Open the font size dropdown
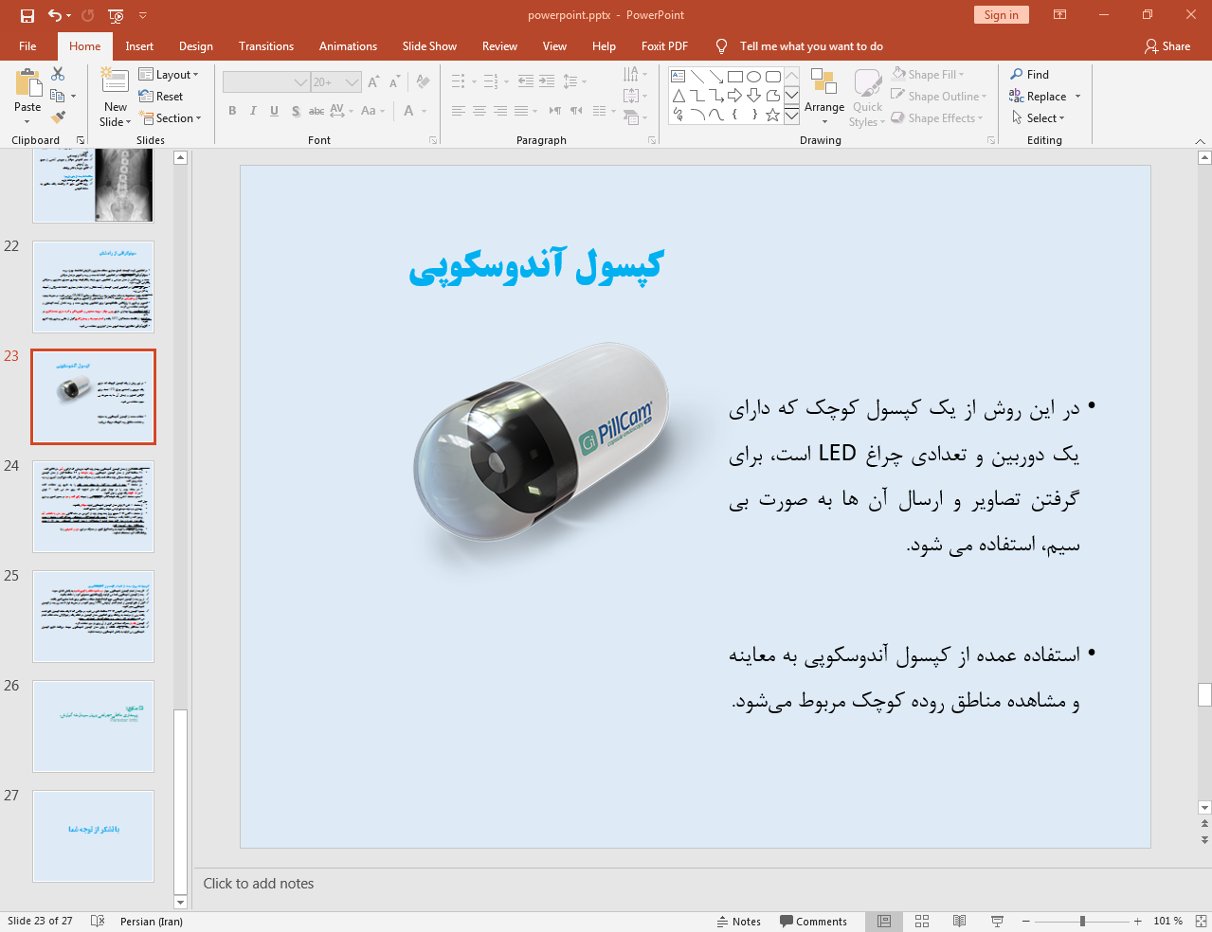The height and width of the screenshot is (932, 1212). 352,82
